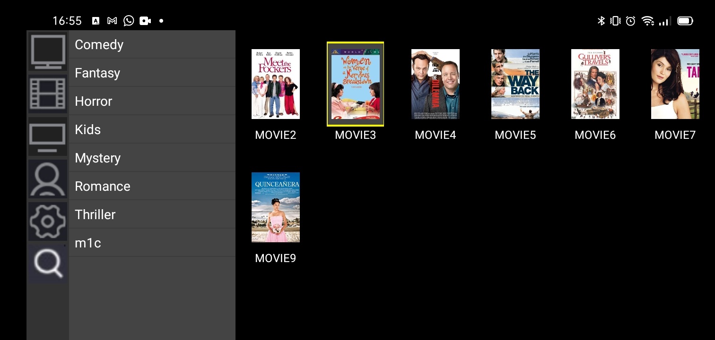Pick the Mystery genre
Image resolution: width=715 pixels, height=340 pixels.
tap(152, 158)
